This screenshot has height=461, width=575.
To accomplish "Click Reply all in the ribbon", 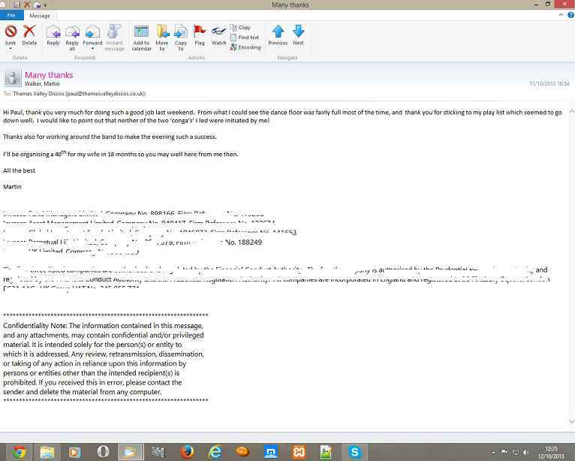I will click(x=72, y=32).
